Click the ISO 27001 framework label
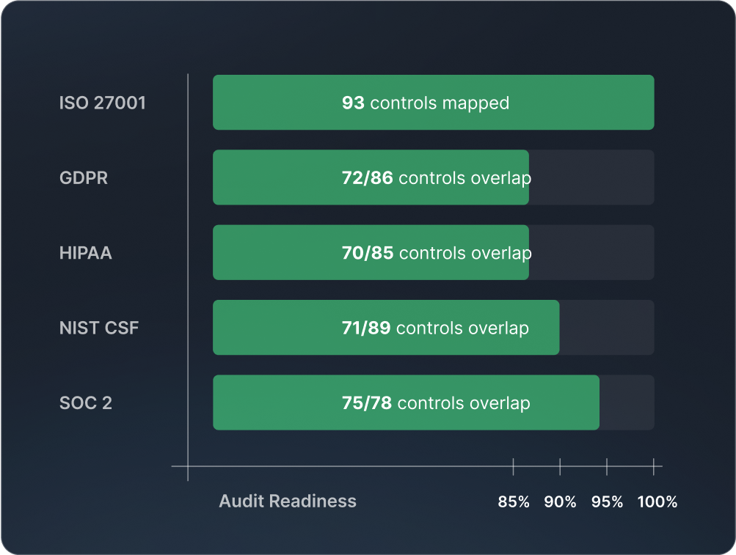This screenshot has width=736, height=555. 102,103
